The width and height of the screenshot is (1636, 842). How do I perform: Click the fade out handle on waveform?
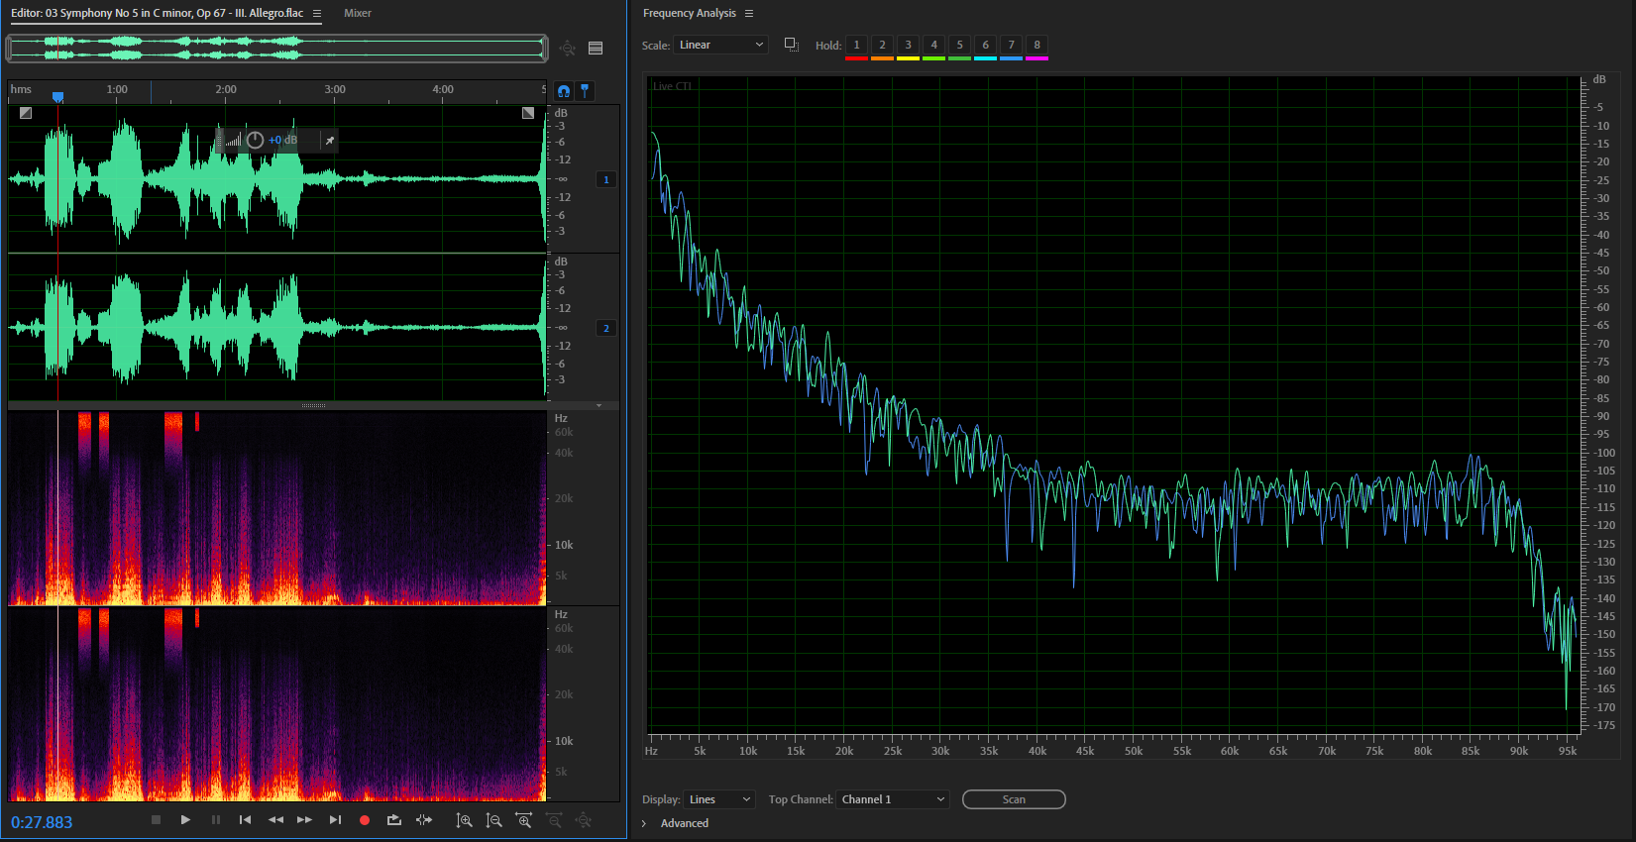coord(528,113)
